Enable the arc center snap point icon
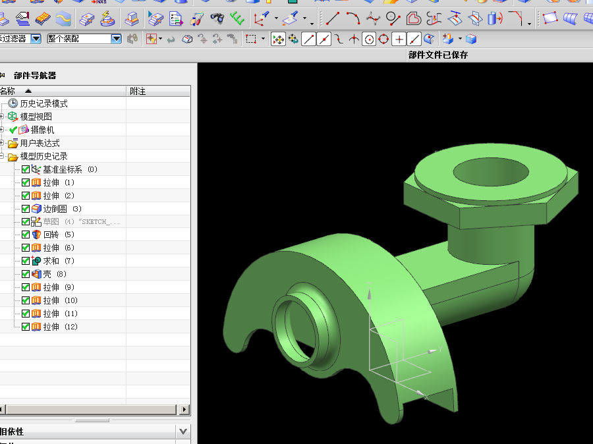 coord(368,40)
